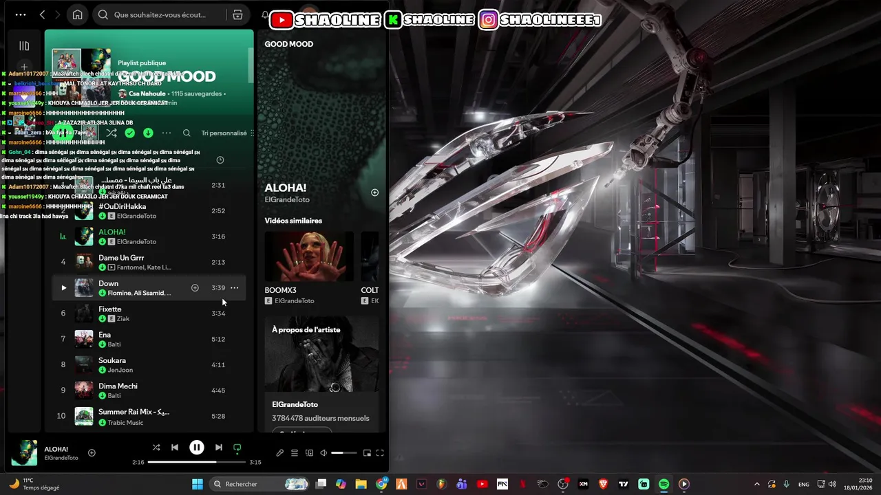This screenshot has width=881, height=495.
Task: Open the Windows Start menu
Action: click(x=198, y=484)
